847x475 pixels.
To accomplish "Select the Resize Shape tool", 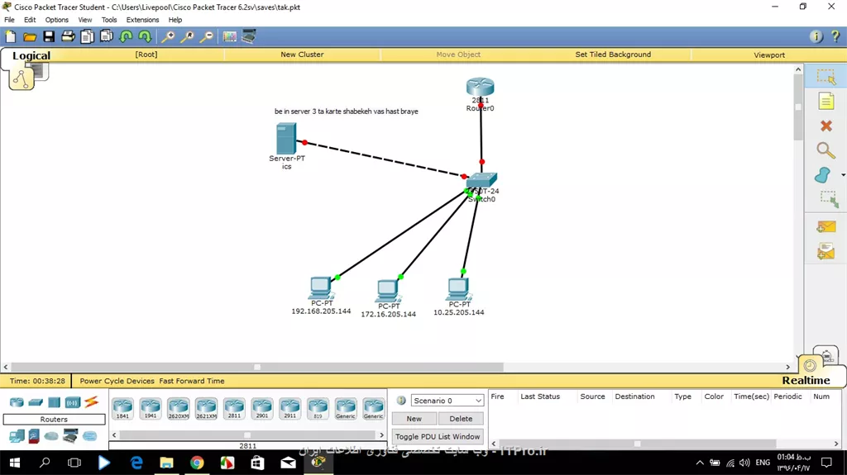I will click(827, 199).
